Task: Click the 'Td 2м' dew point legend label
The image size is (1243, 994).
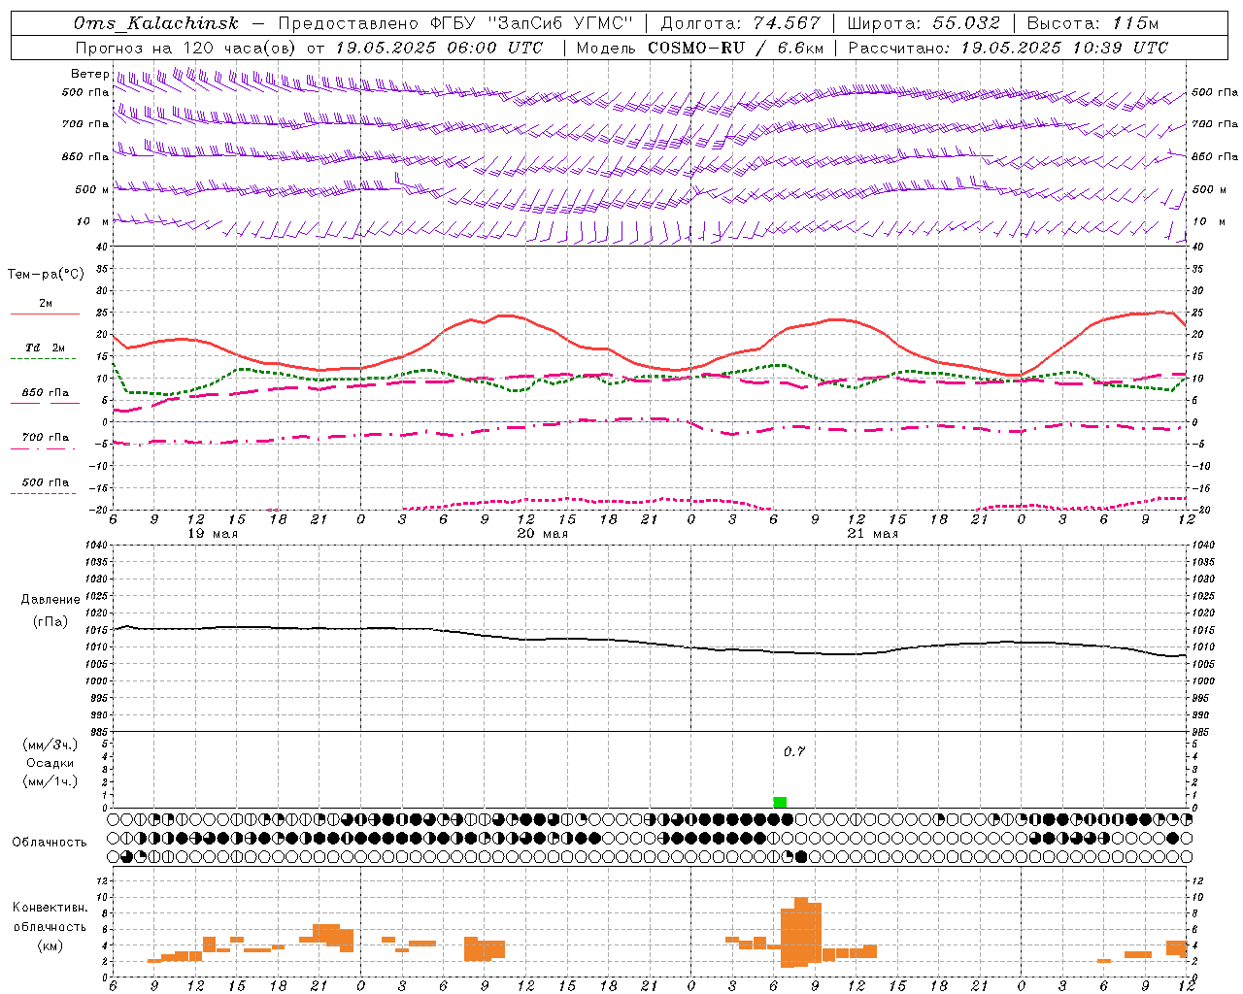Action: [46, 348]
